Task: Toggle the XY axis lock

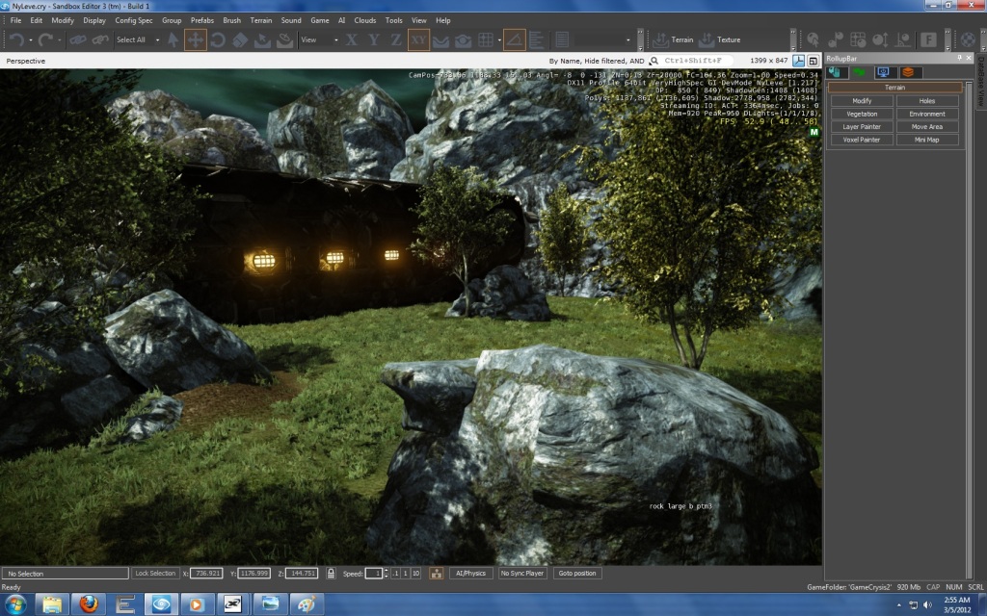Action: (x=419, y=39)
